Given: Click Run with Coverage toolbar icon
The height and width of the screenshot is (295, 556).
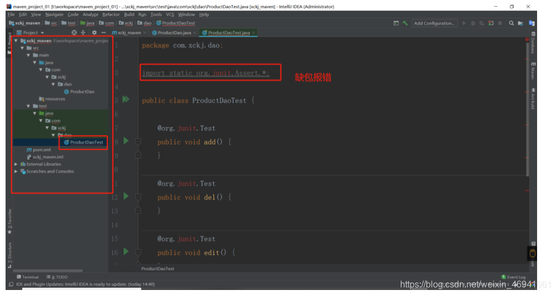Looking at the screenshot, I should tap(482, 23).
